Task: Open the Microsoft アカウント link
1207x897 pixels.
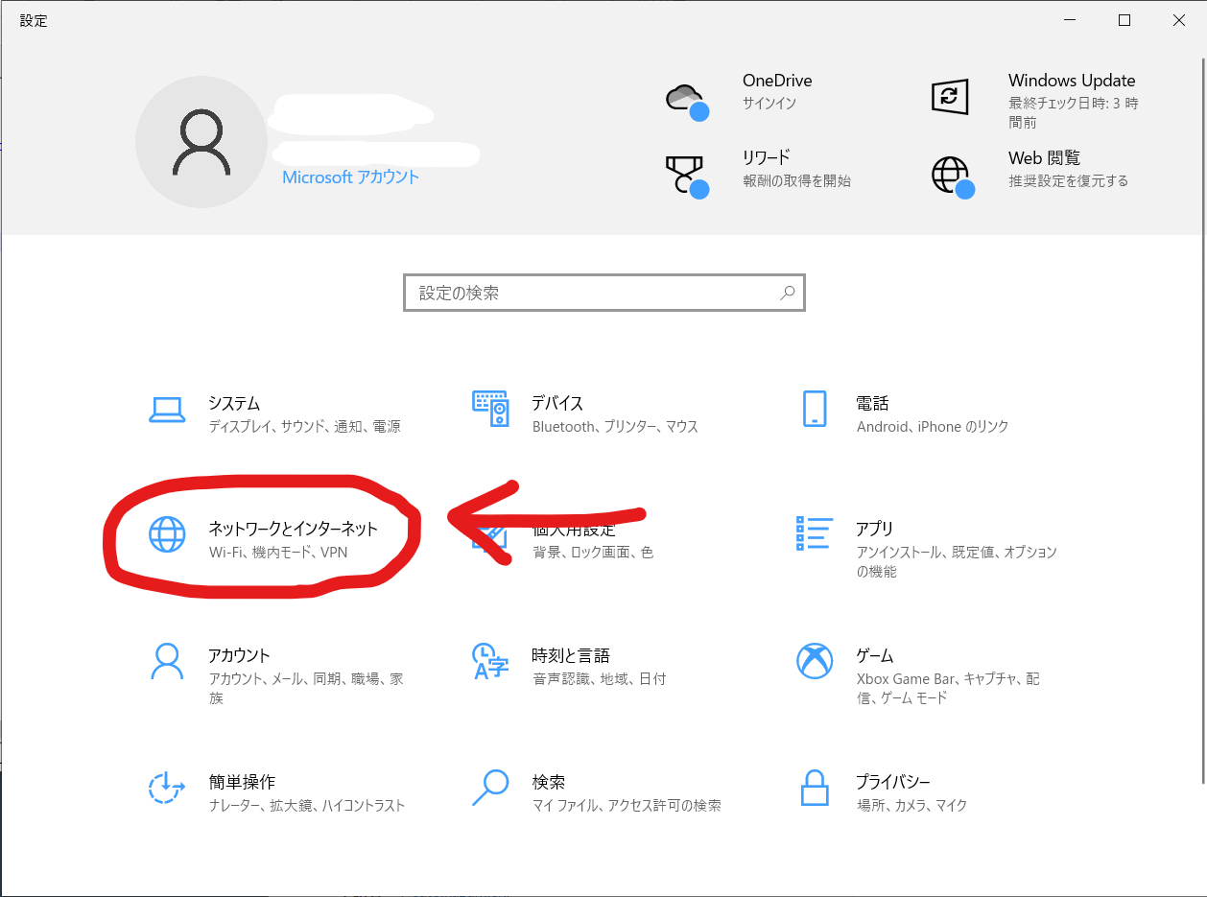Action: (x=351, y=177)
